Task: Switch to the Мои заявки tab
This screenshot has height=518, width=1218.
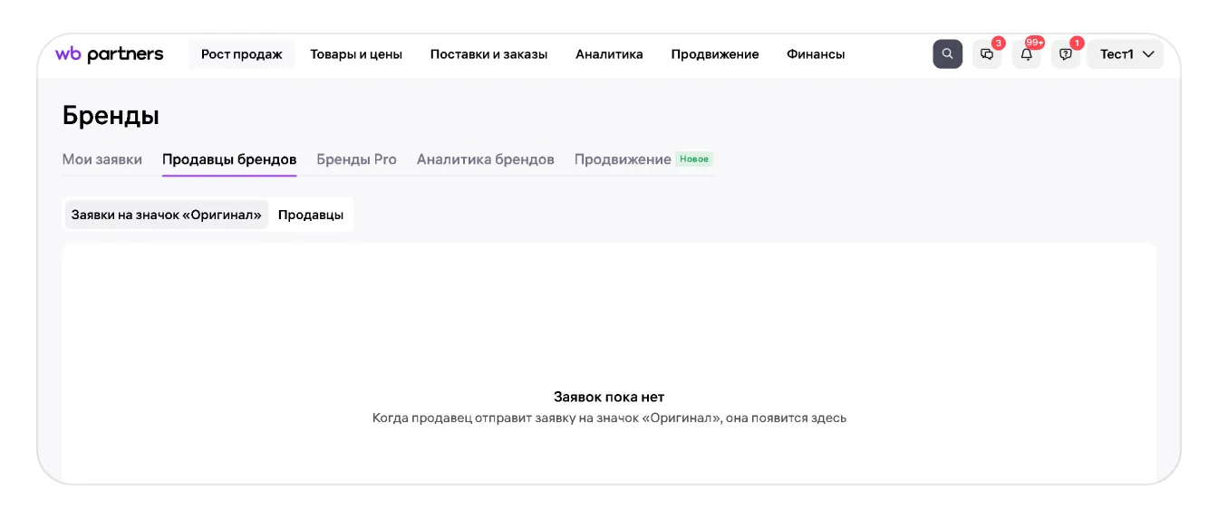Action: point(102,159)
